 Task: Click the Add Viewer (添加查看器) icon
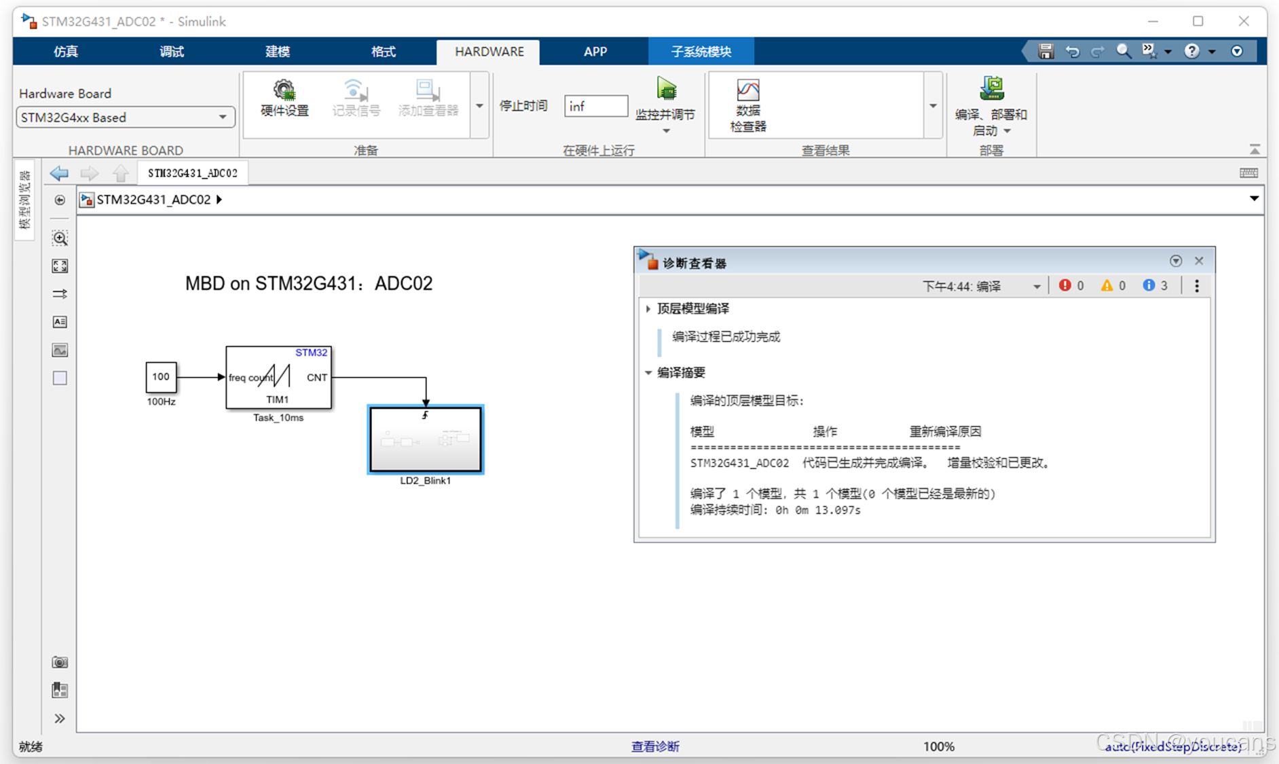click(428, 90)
